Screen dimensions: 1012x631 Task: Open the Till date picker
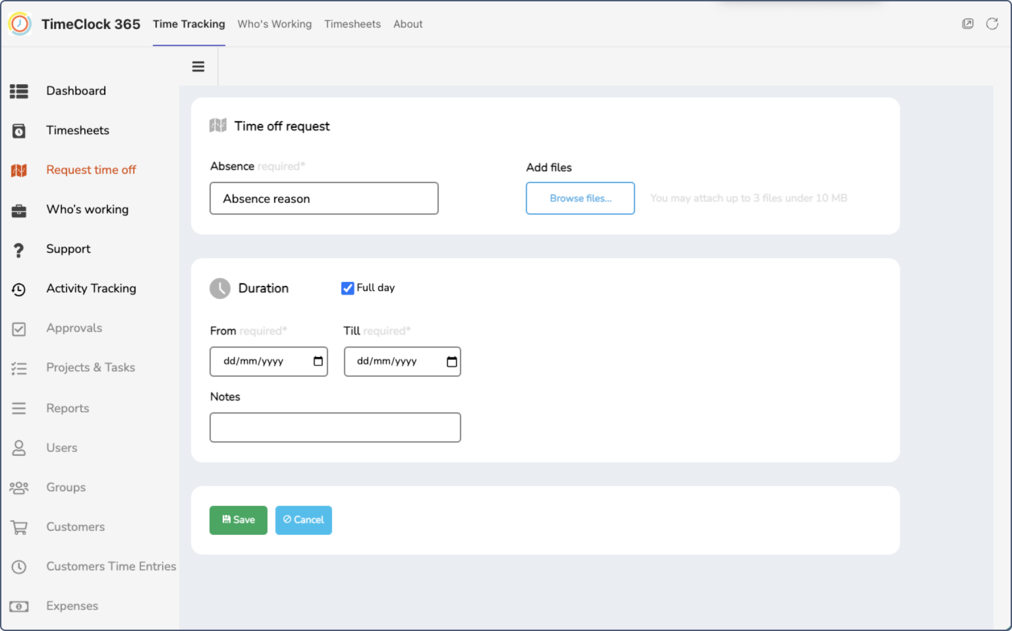point(451,361)
